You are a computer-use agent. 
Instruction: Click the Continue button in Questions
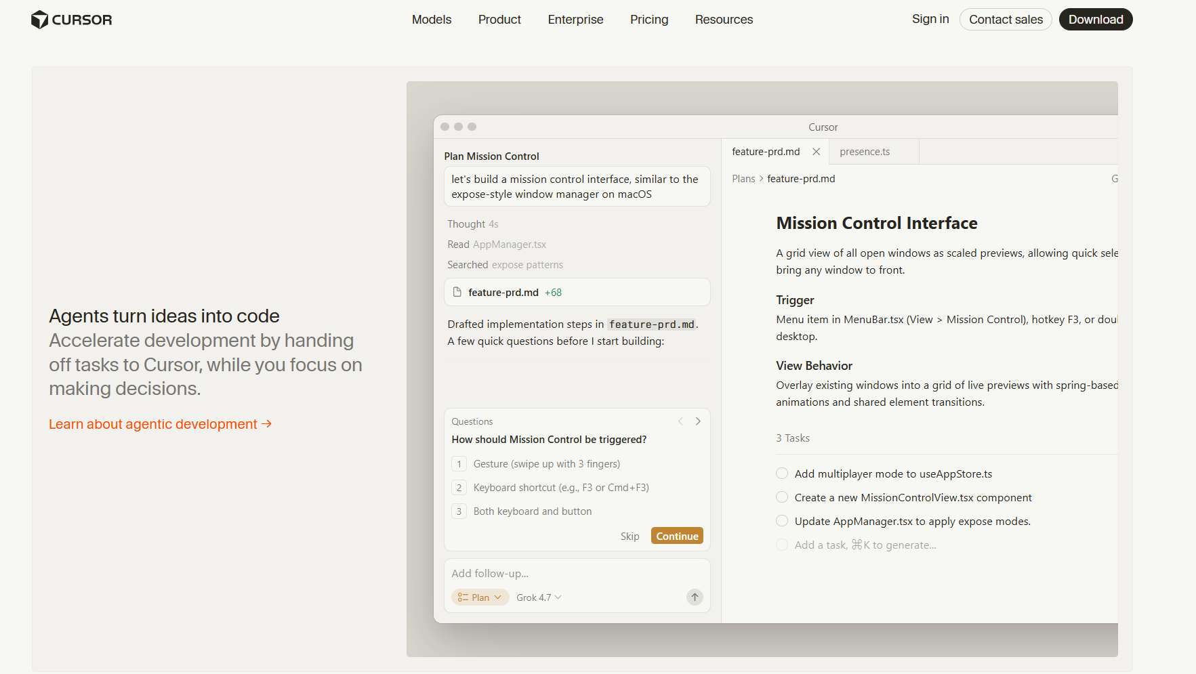point(677,536)
